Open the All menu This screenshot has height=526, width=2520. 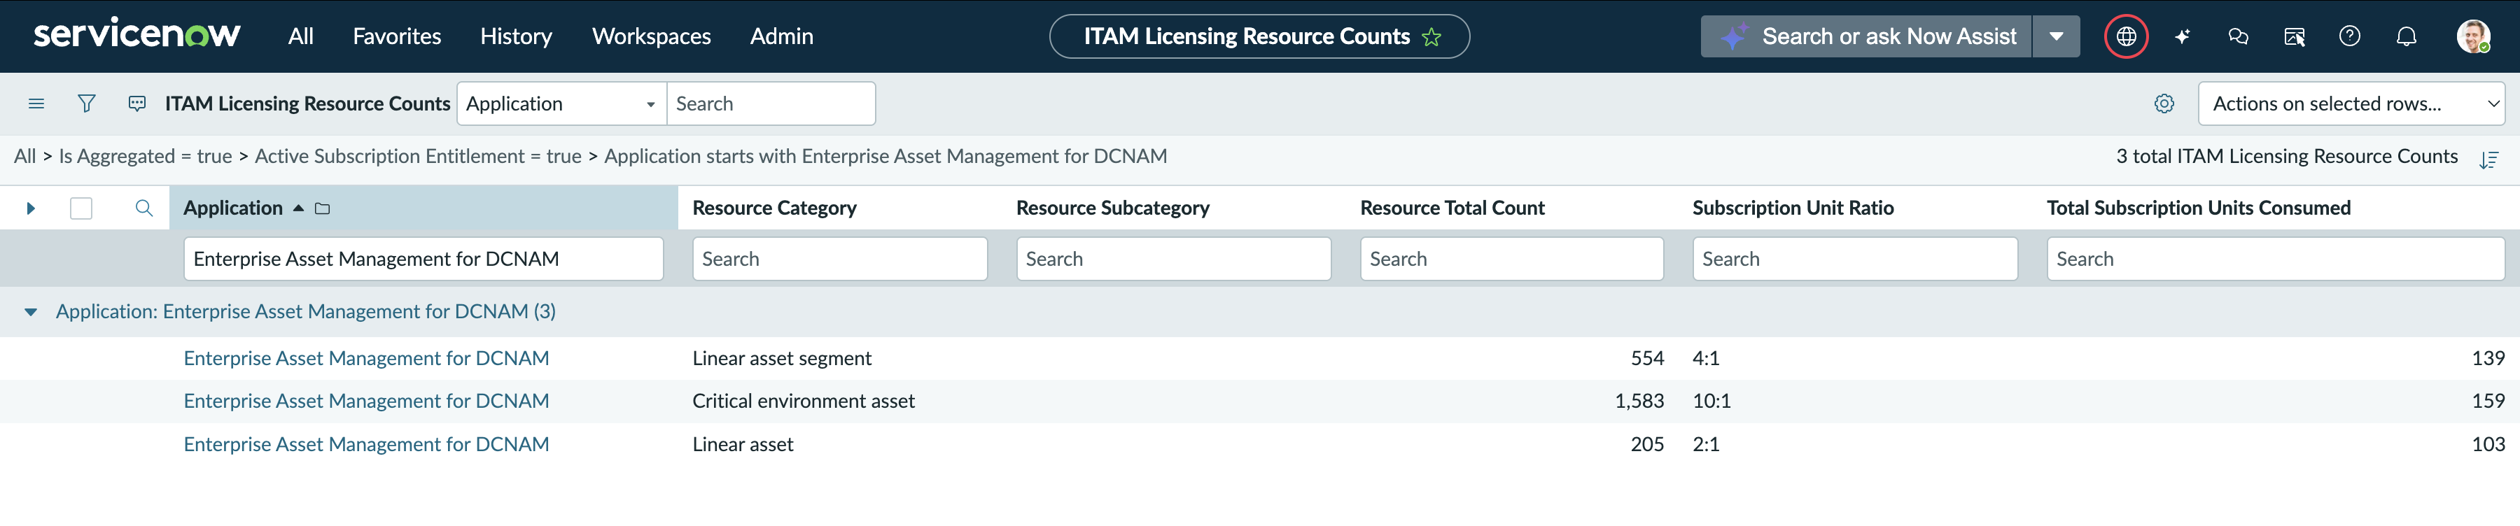(x=300, y=36)
